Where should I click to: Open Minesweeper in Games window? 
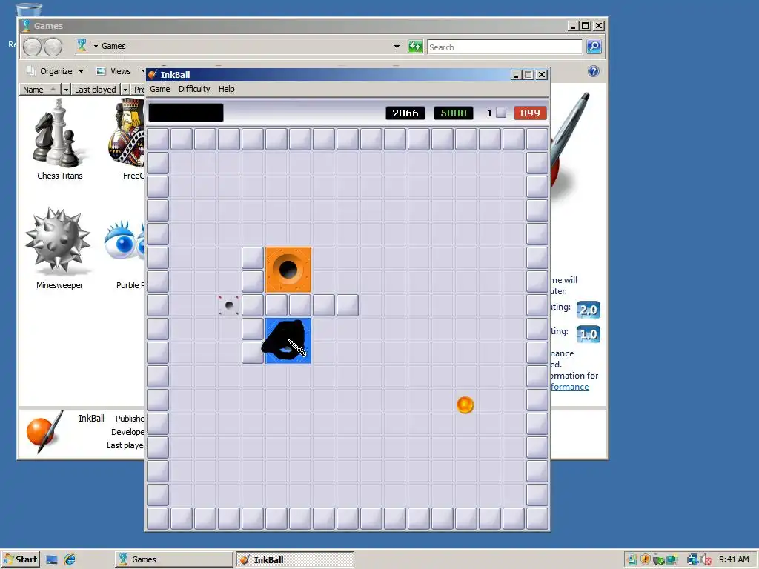click(x=59, y=249)
